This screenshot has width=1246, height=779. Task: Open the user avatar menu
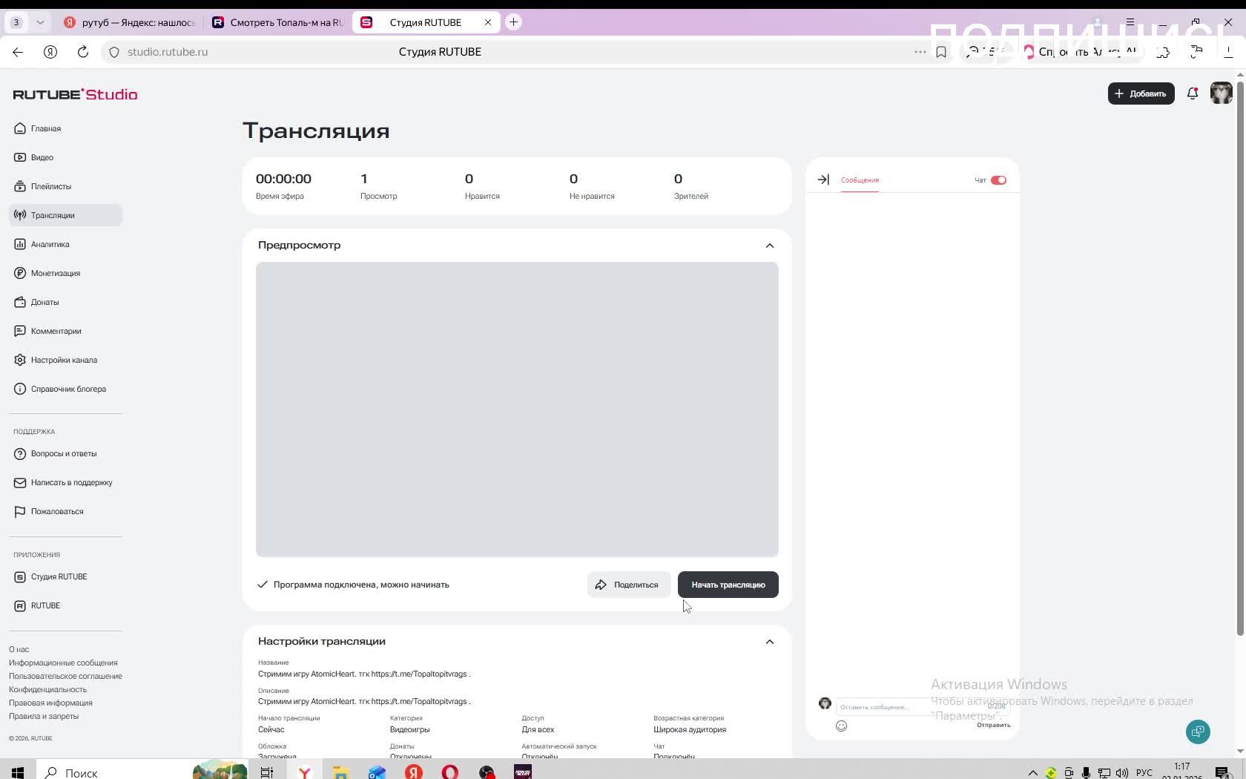1221,93
